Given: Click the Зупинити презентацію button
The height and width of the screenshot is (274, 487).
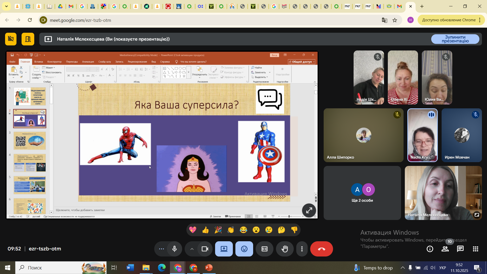Looking at the screenshot, I should 455,39.
